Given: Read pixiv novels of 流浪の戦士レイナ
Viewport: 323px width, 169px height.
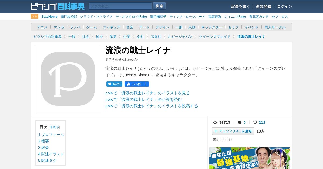Looking at the screenshot, I should pos(143,100).
